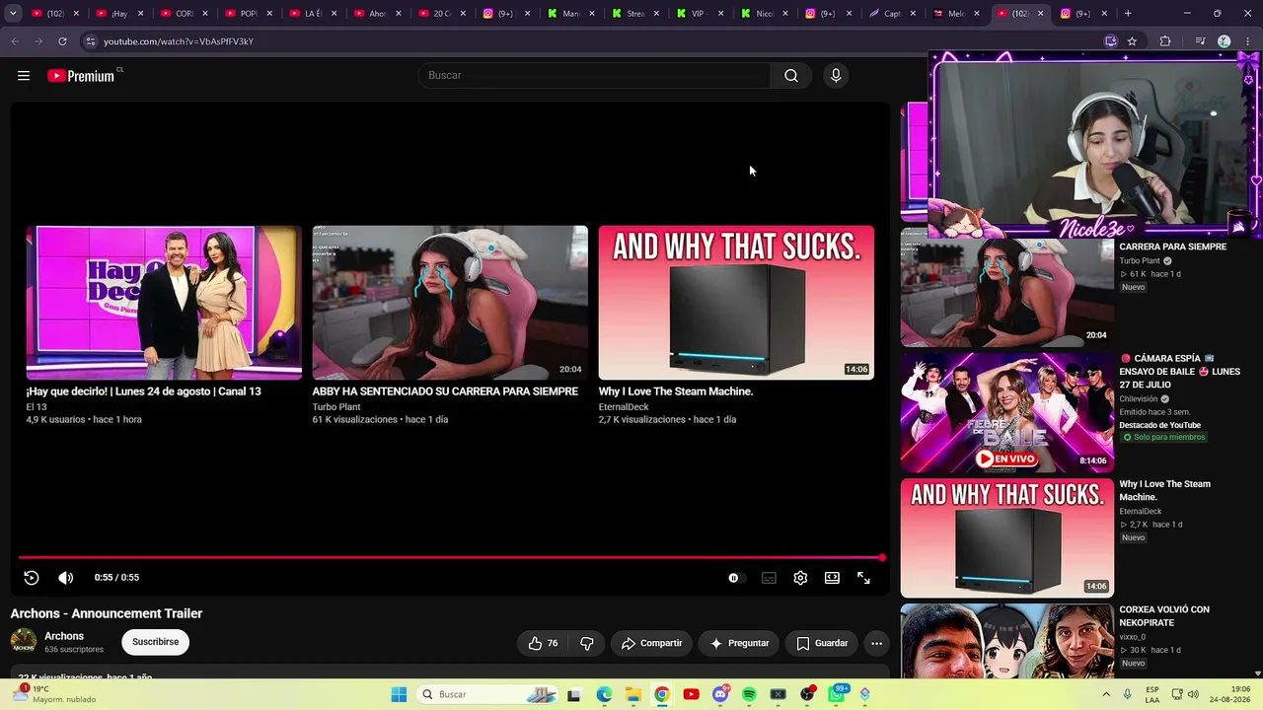Open the browser extensions puzzle icon
Viewport: 1263px width, 710px height.
tap(1165, 41)
